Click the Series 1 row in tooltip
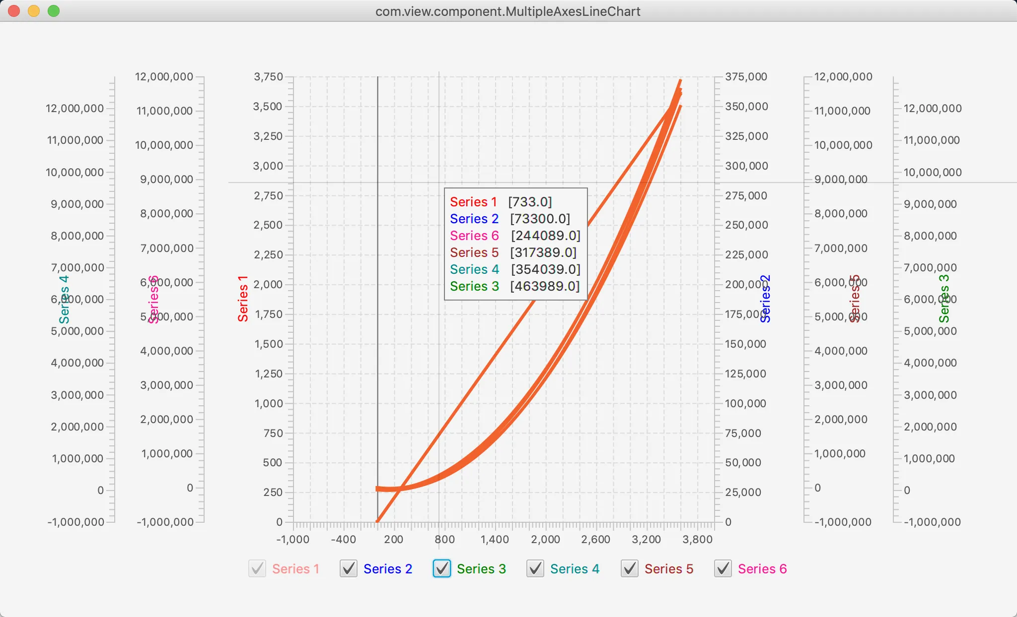 (x=501, y=202)
